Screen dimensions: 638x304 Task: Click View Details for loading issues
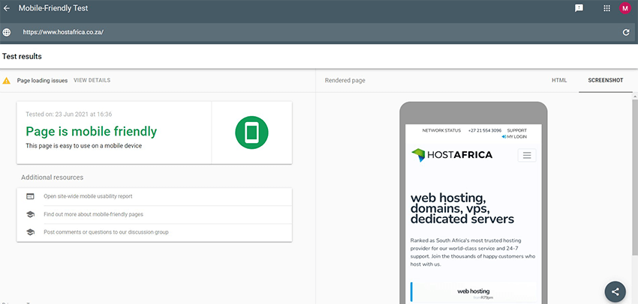[x=92, y=80]
